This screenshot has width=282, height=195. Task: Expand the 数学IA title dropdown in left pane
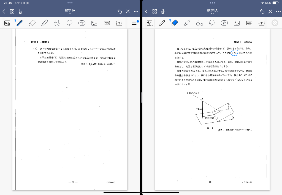pos(70,11)
